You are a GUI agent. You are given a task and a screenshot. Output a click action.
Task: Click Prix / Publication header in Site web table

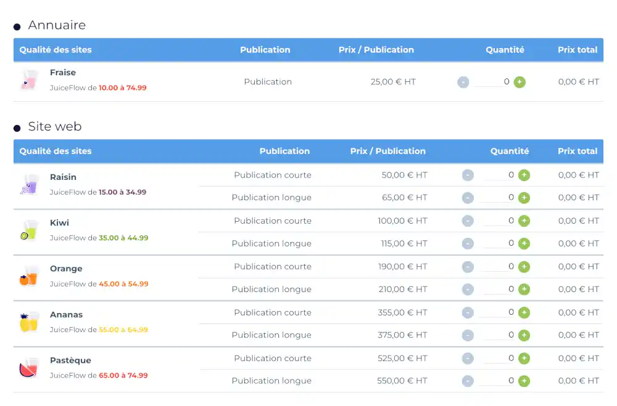click(388, 152)
